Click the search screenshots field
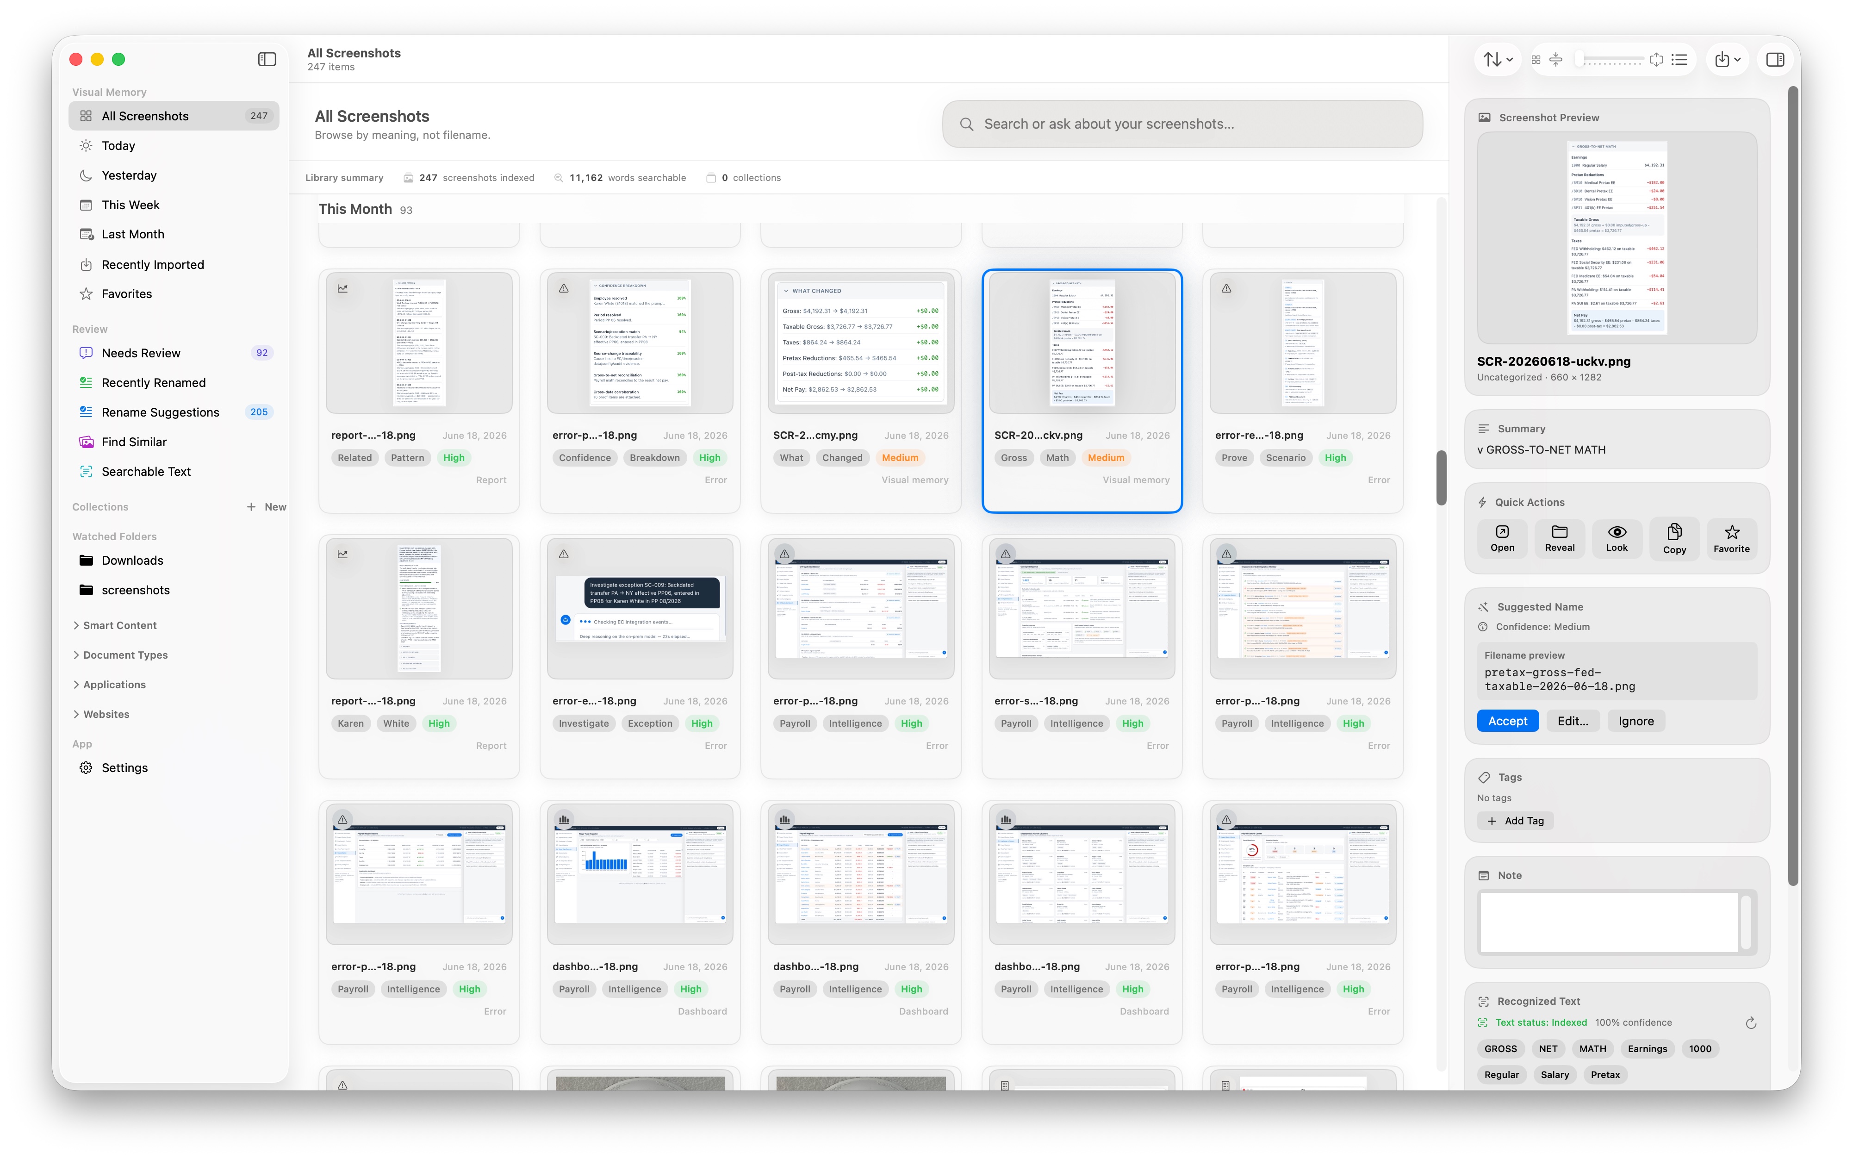The image size is (1853, 1159). 1181,124
